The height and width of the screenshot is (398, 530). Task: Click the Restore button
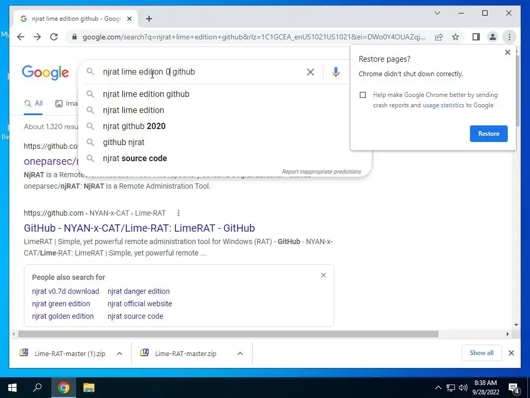click(489, 134)
